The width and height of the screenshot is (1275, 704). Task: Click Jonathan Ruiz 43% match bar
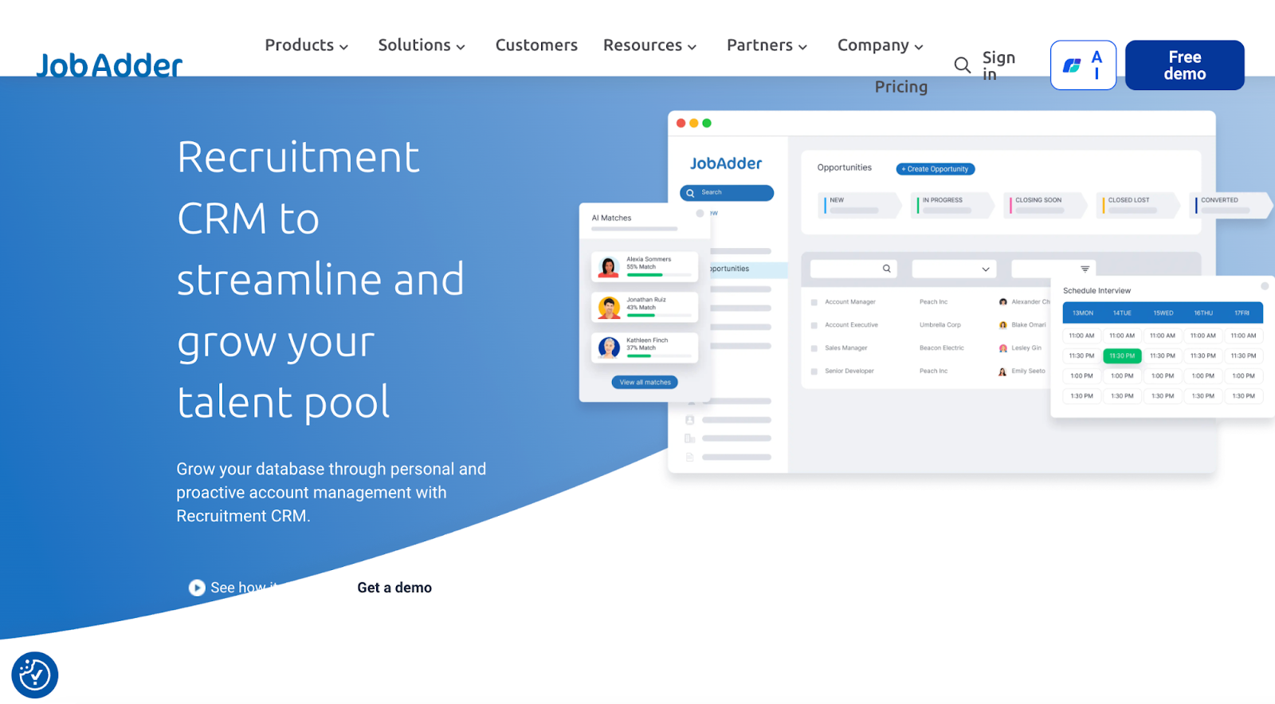pyautogui.click(x=659, y=316)
